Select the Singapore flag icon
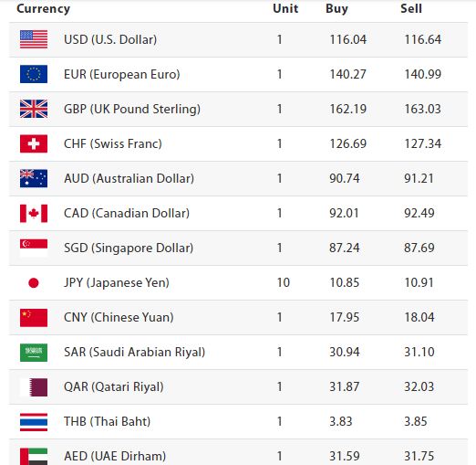Viewport: 476px width, 465px height. [34, 248]
